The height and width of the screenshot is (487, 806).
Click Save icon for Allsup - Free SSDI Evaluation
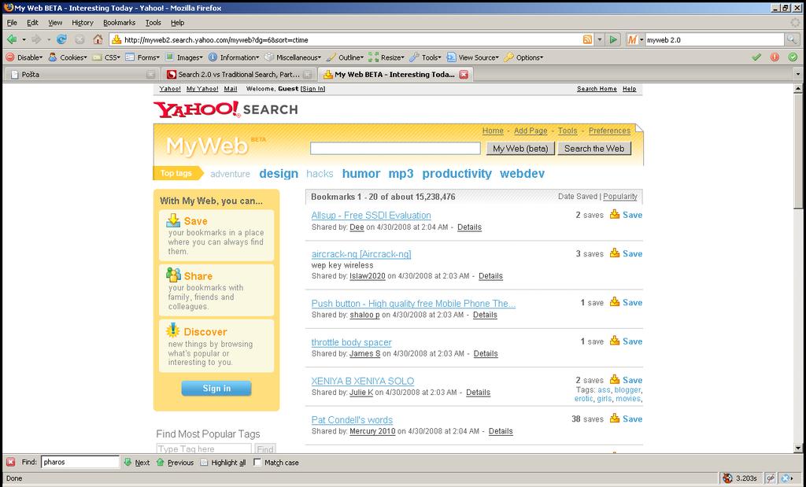(615, 215)
